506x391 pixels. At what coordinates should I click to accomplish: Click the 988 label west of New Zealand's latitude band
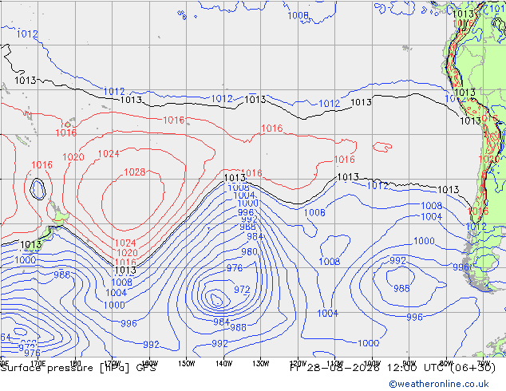point(61,274)
